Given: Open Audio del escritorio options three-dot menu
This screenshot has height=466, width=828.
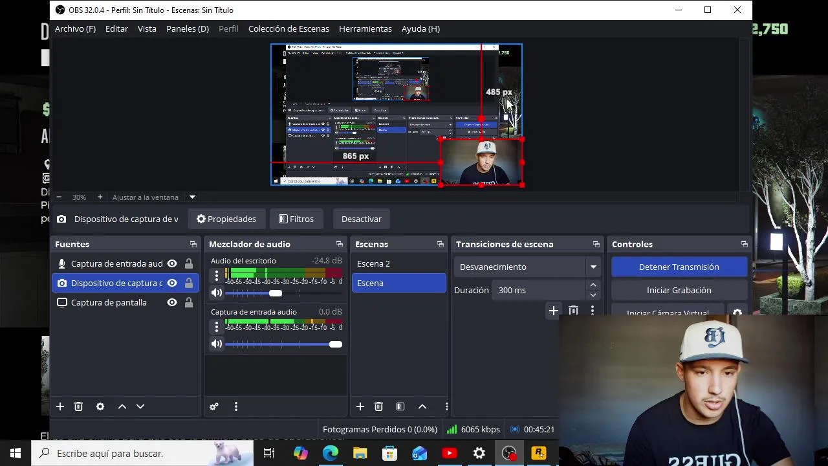Looking at the screenshot, I should (x=217, y=276).
